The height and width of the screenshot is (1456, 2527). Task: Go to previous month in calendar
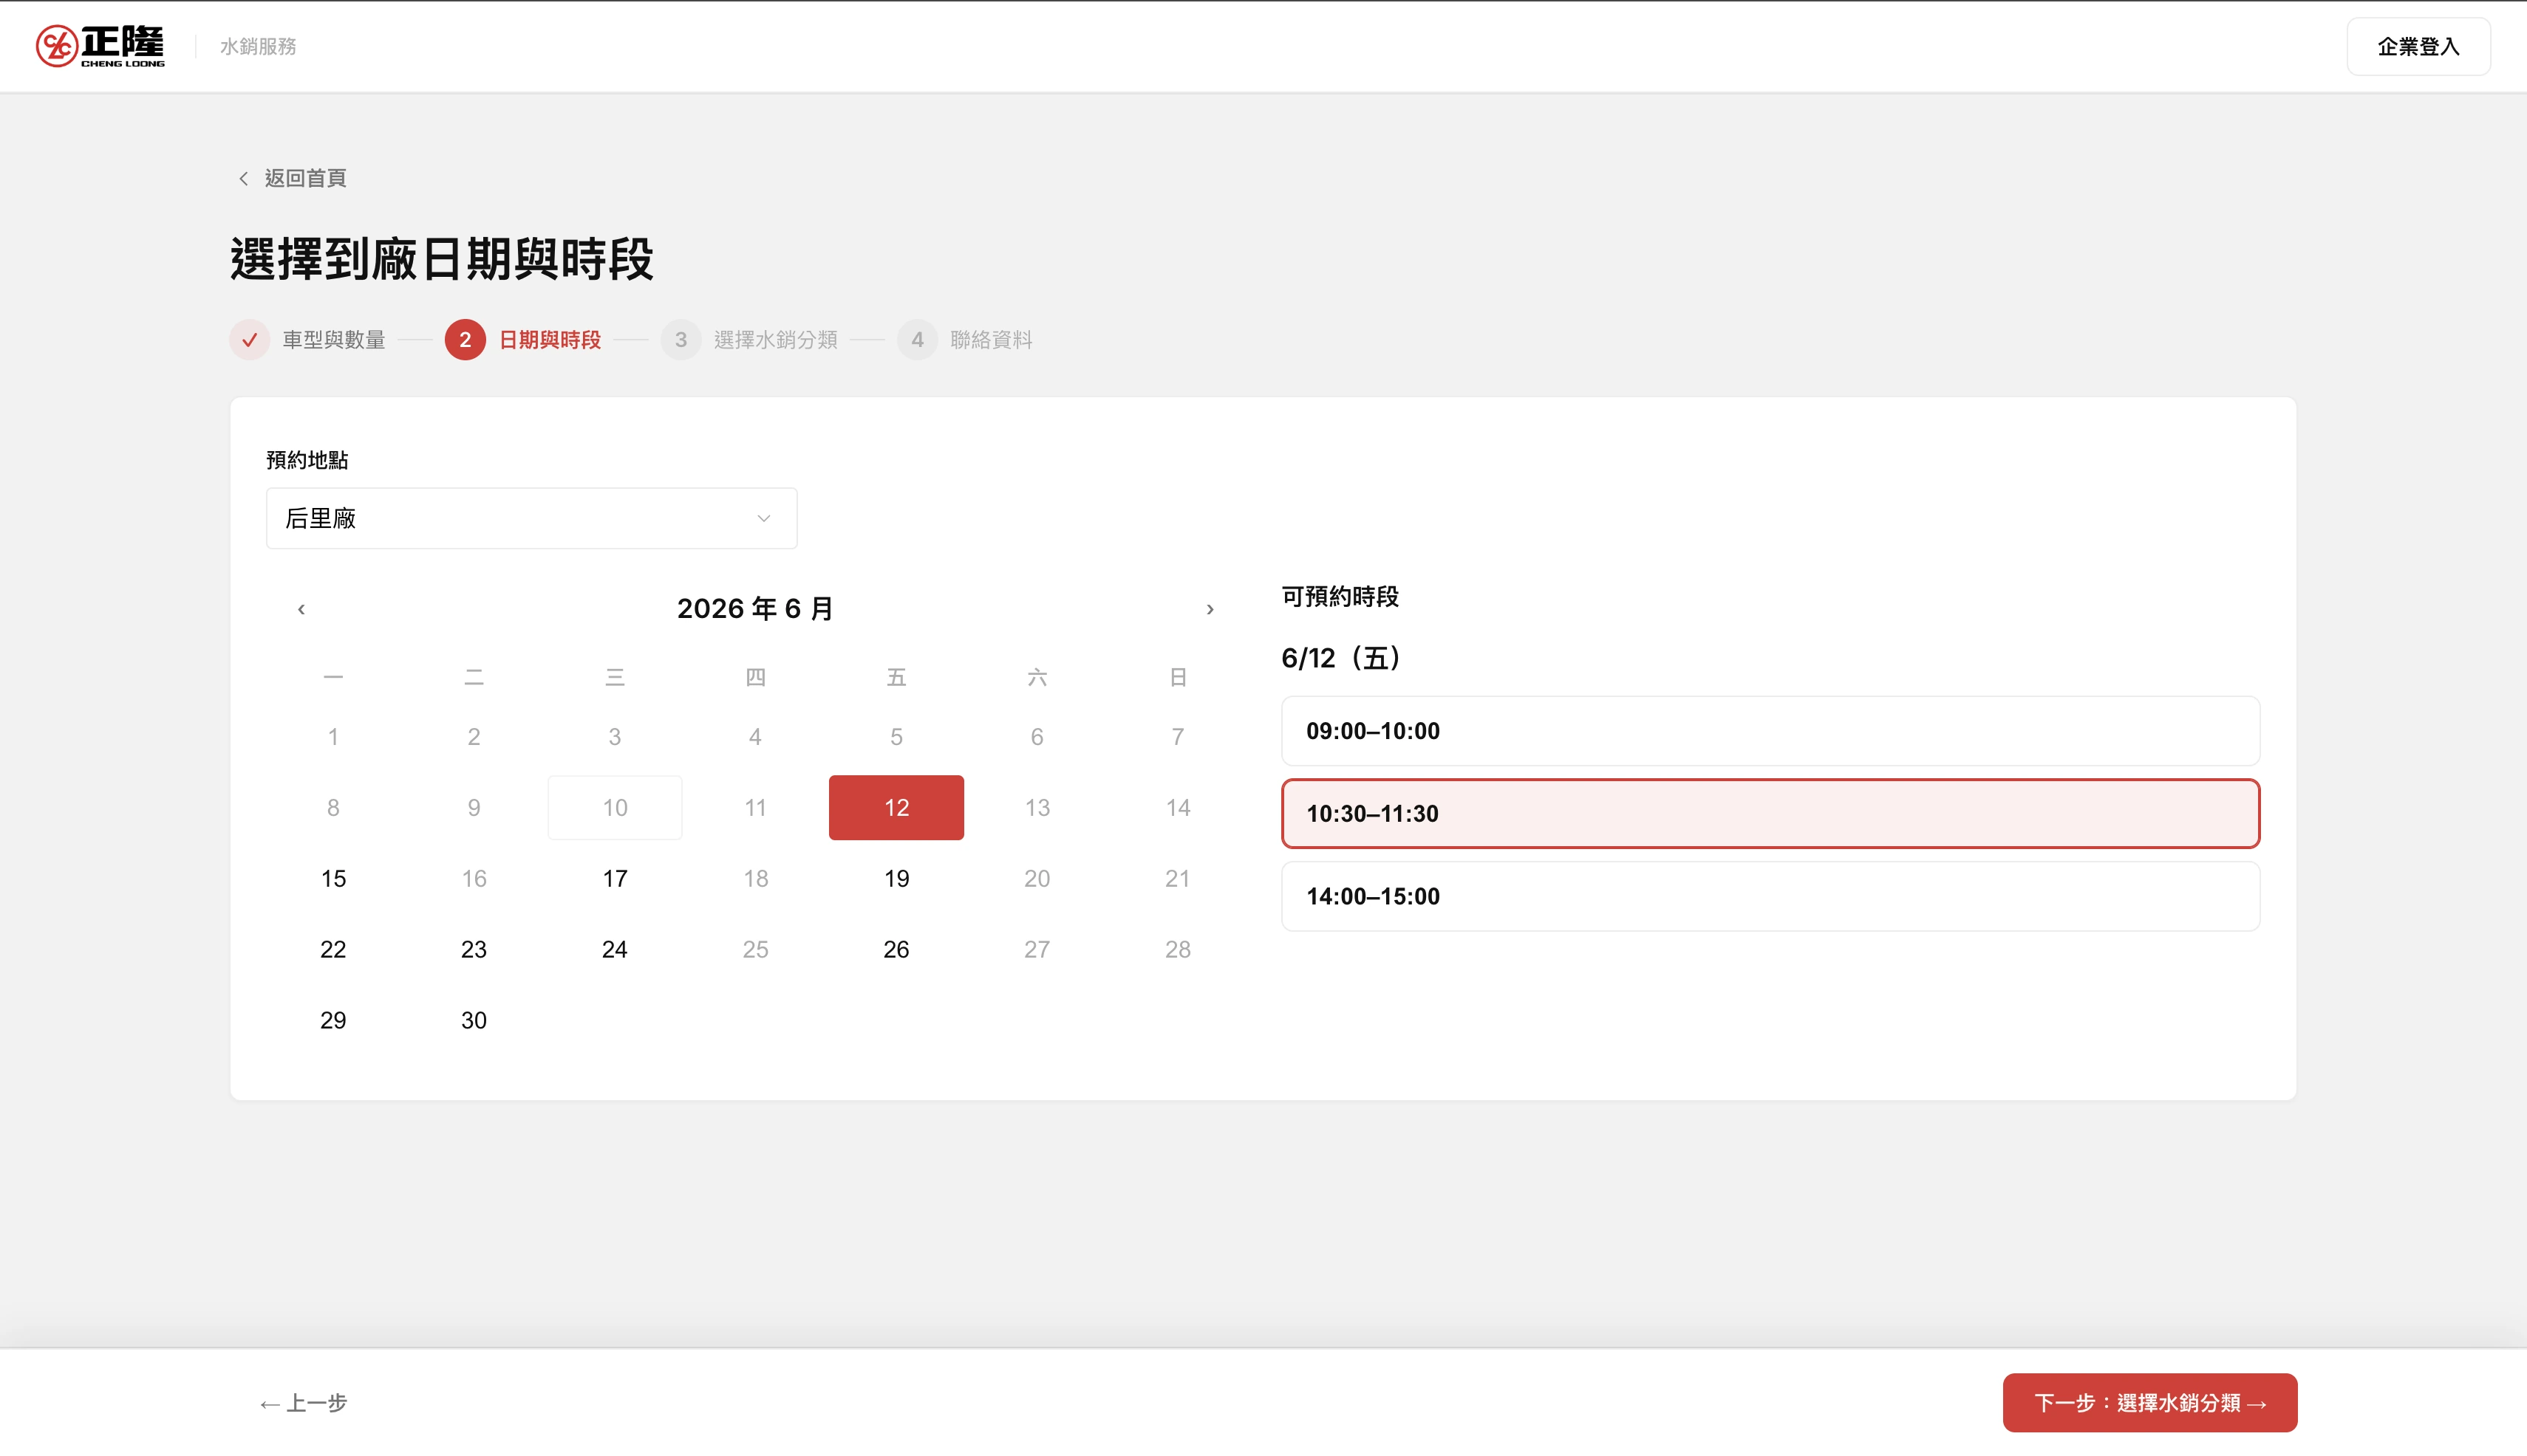click(x=301, y=609)
